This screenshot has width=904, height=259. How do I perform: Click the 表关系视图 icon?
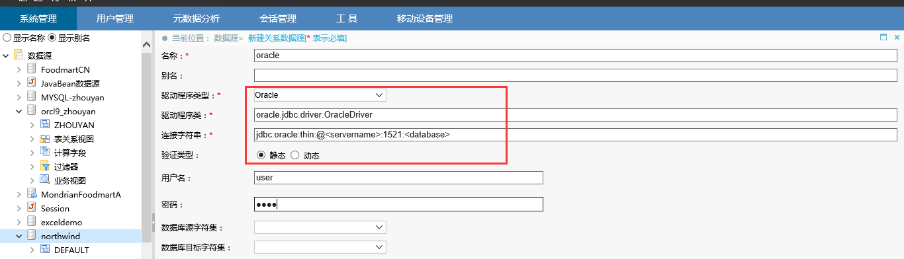pos(44,139)
